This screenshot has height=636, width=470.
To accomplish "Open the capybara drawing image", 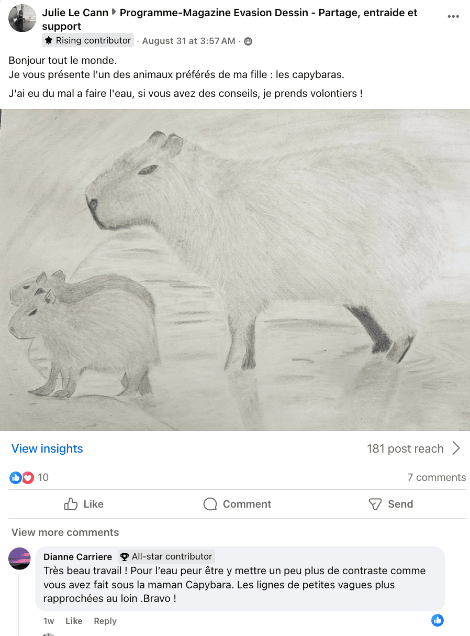I will [235, 270].
